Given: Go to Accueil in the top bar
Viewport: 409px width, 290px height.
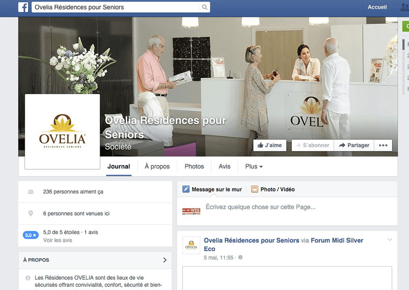Looking at the screenshot, I should (377, 7).
